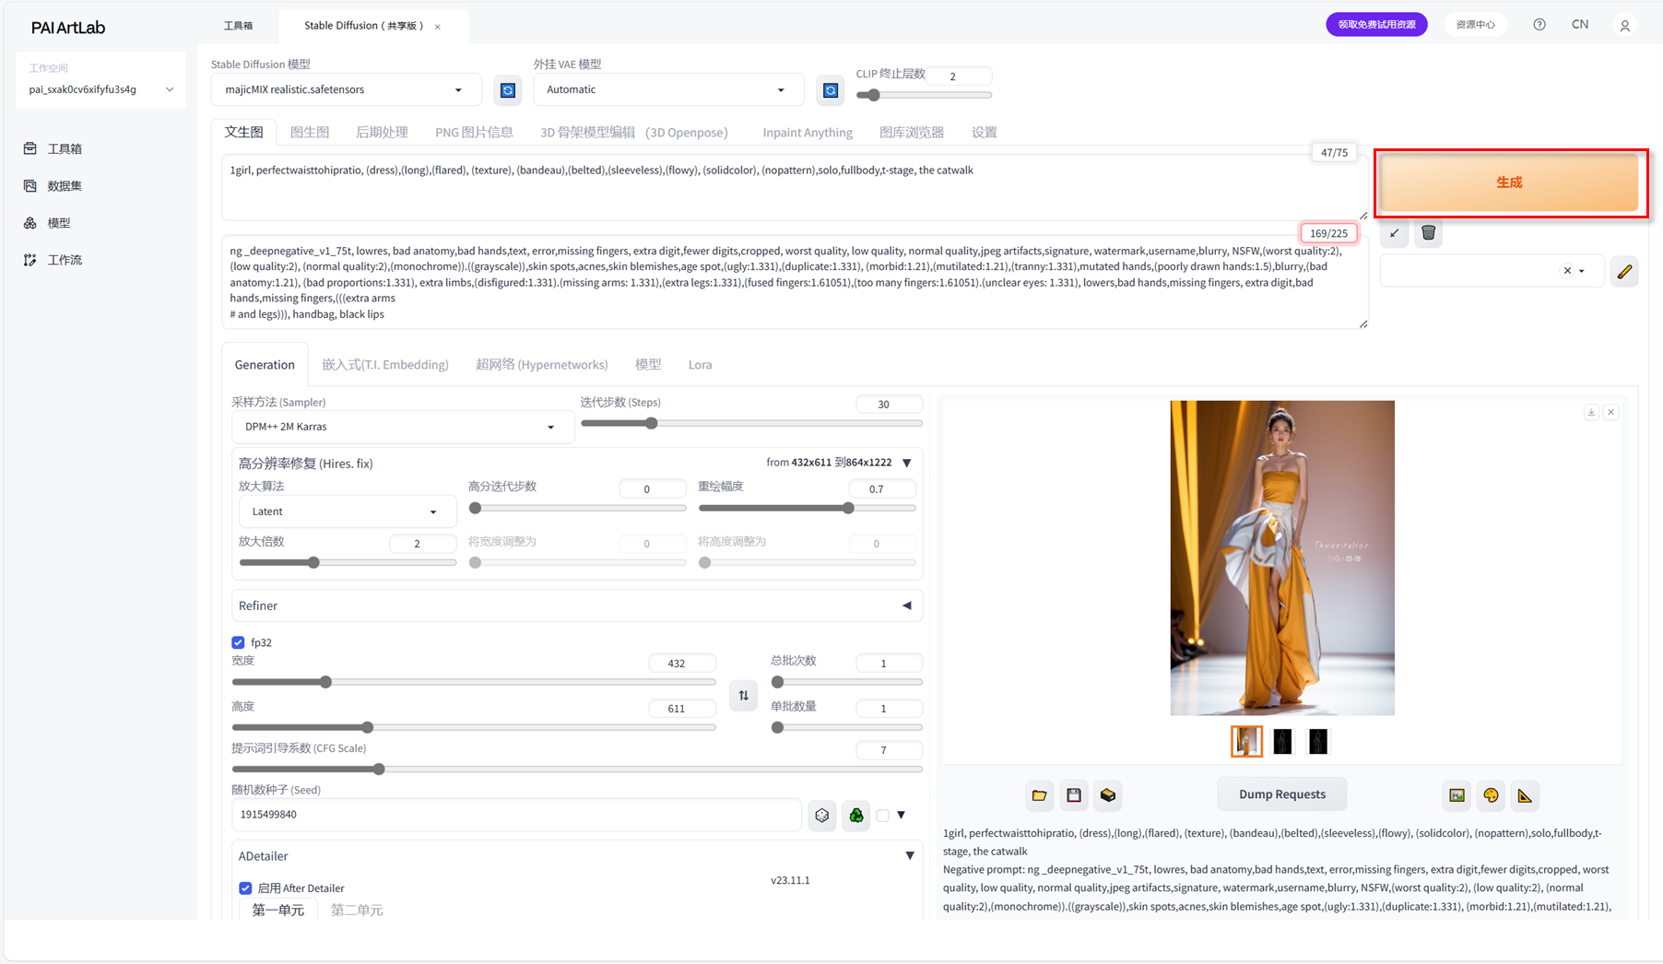
Task: Open the PNG 图片信息 tab
Action: pos(474,132)
